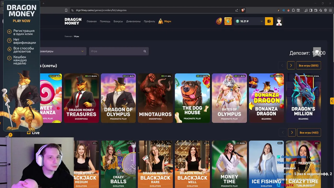Click the flame extension icon
This screenshot has height=188, width=334.
coord(288,10)
